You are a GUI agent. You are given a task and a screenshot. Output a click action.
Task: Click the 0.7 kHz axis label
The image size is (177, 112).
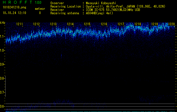click(2, 92)
